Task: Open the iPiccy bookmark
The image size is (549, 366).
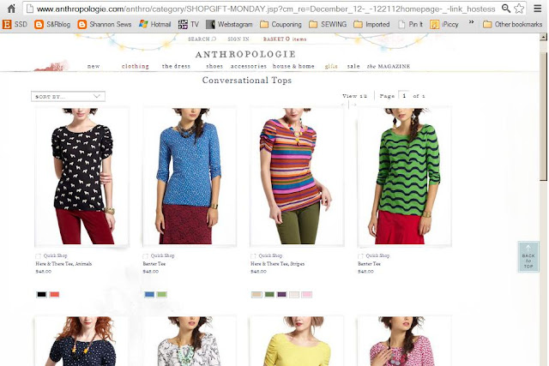Action: point(444,24)
